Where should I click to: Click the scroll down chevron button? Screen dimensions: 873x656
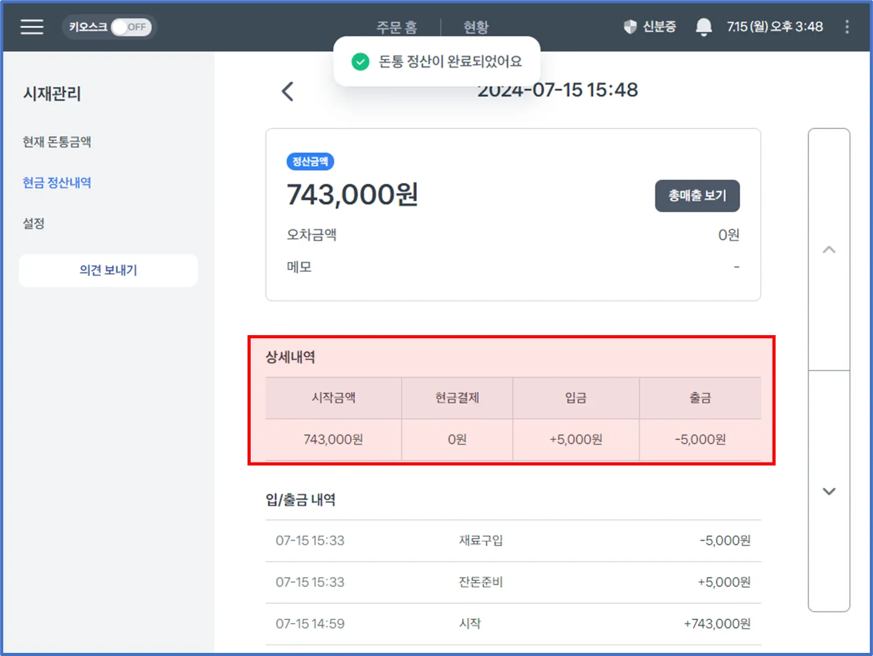[829, 491]
